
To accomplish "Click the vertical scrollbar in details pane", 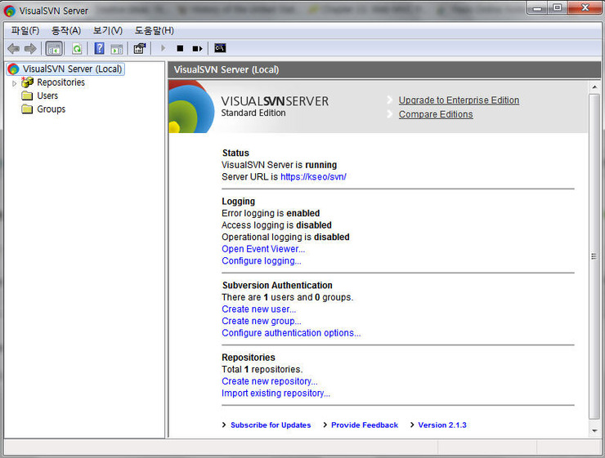I will coord(594,256).
